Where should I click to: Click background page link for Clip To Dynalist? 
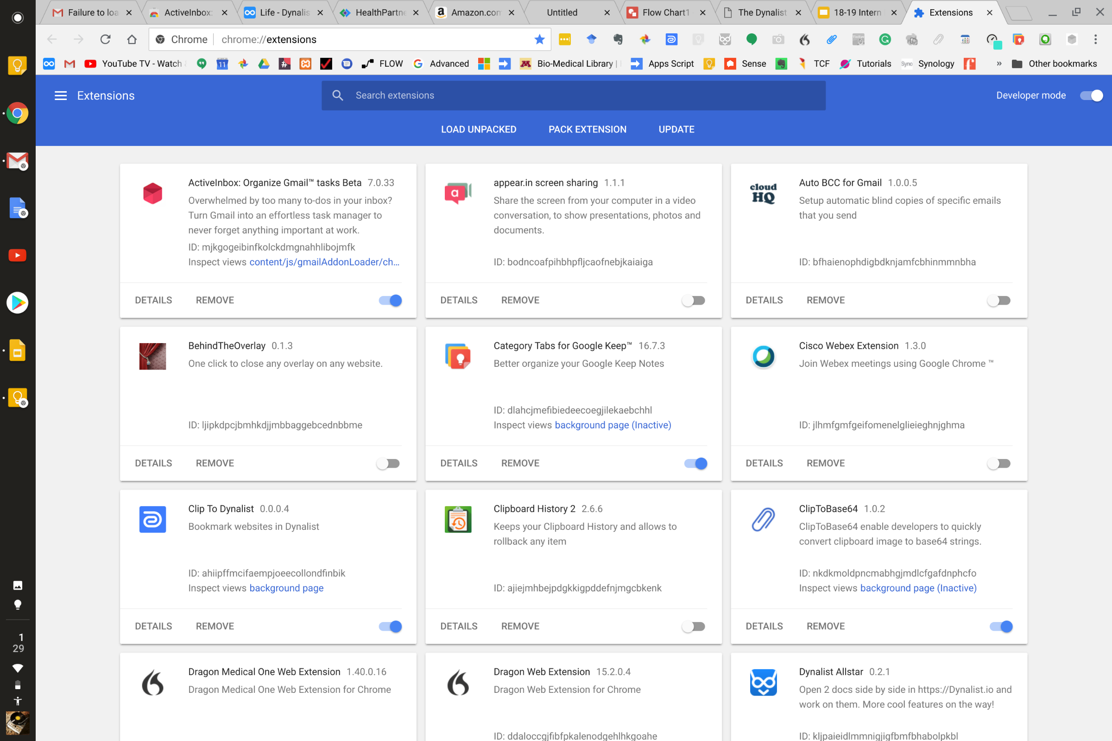(286, 588)
